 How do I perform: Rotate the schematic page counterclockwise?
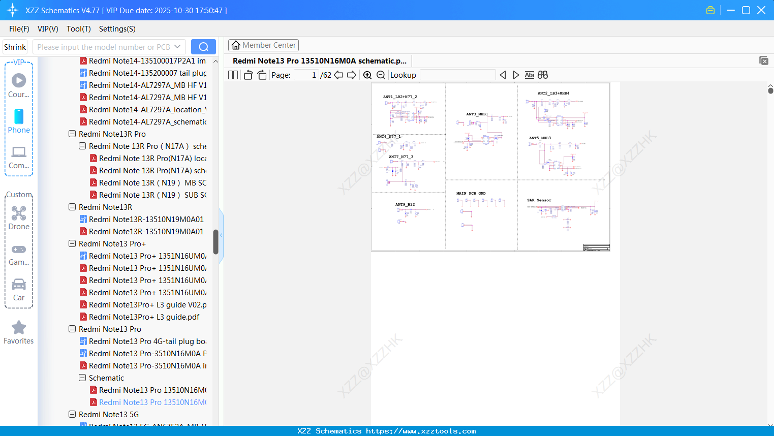[248, 75]
